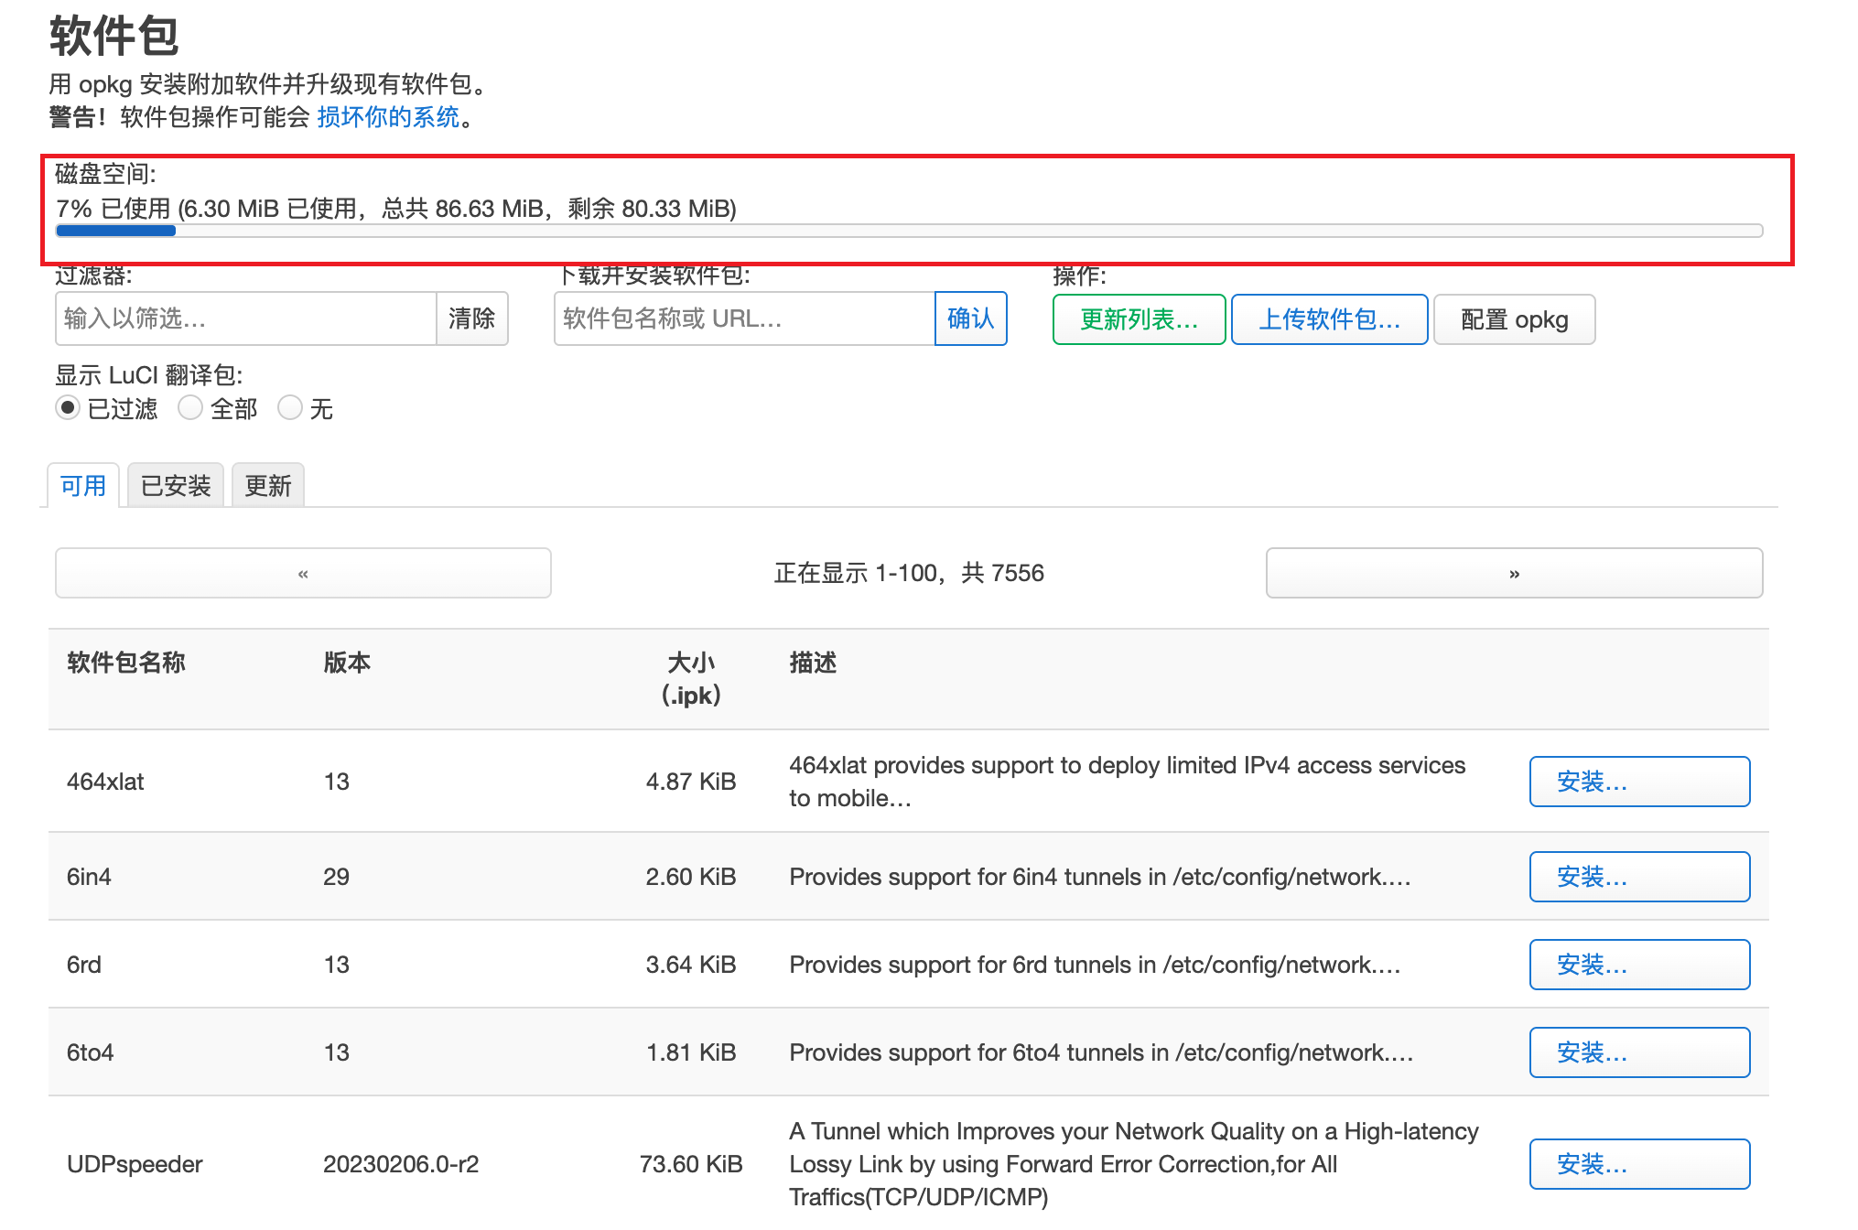The image size is (1858, 1230).
Task: Install the UDPspeeder package
Action: [1638, 1164]
